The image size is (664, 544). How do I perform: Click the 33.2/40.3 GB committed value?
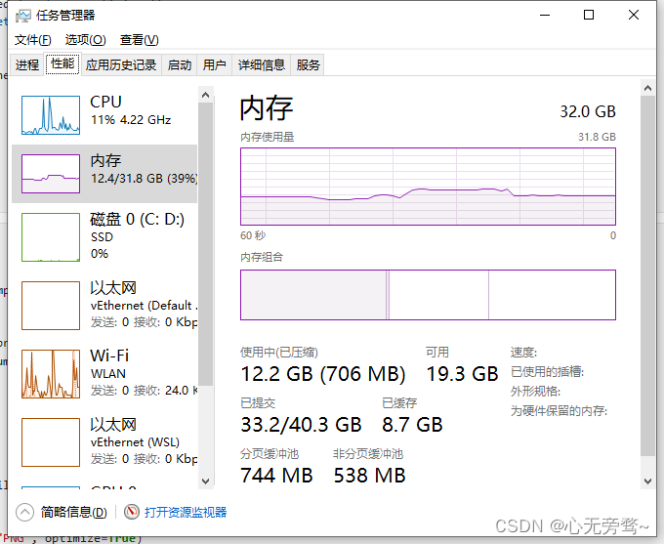301,425
